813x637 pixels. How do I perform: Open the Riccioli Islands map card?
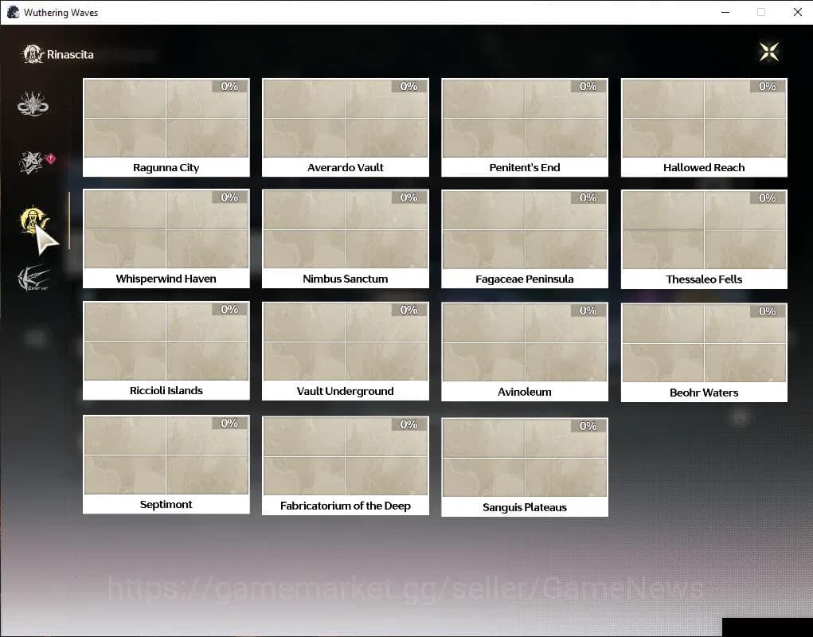pos(166,350)
